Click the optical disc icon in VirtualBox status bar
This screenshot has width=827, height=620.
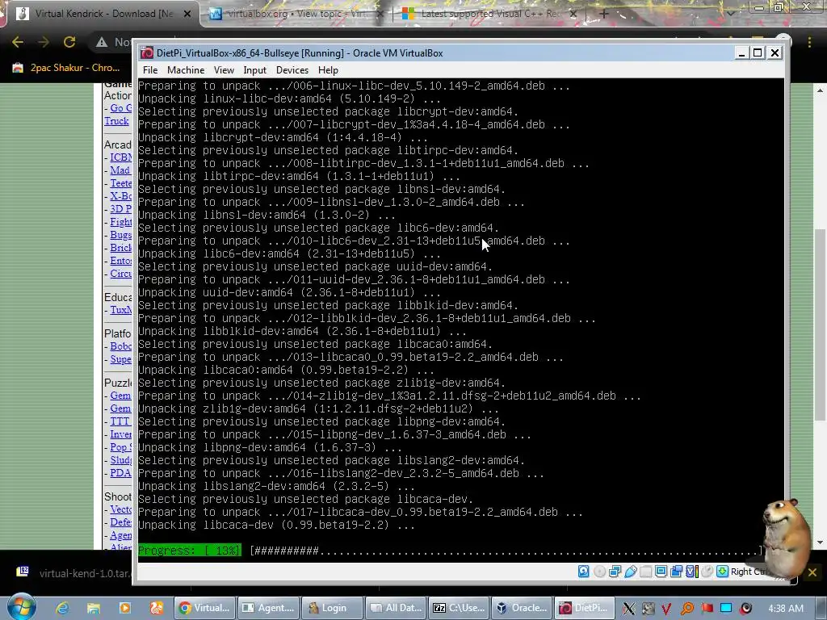coord(600,572)
